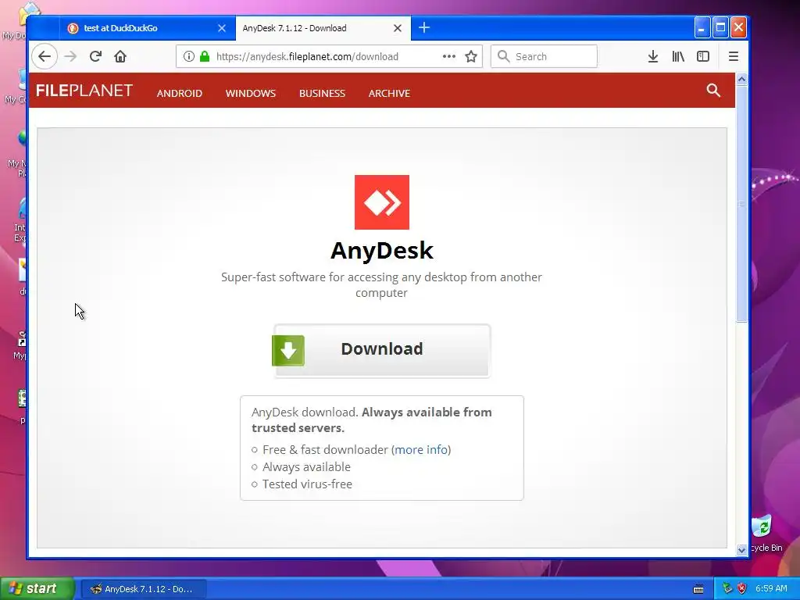Follow the more info link

(x=421, y=449)
